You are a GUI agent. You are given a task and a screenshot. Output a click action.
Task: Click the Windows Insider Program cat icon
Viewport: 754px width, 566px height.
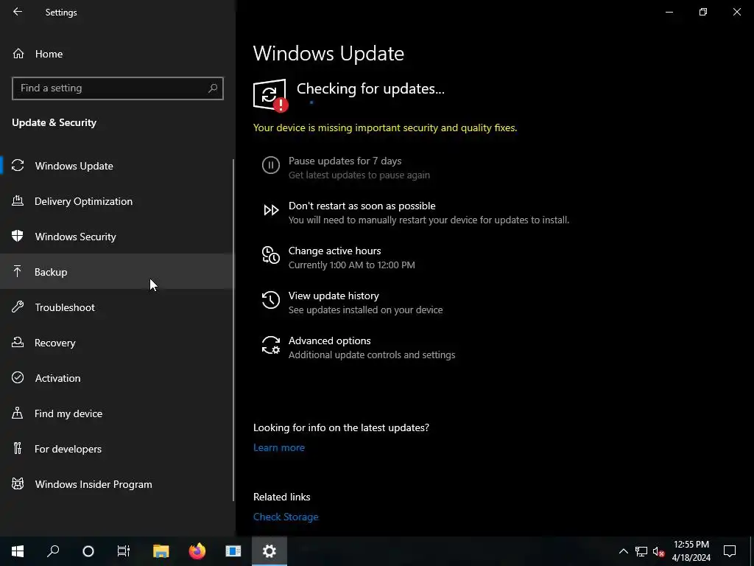[x=18, y=483]
